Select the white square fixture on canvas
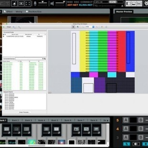148x148 pixels. (88, 88)
